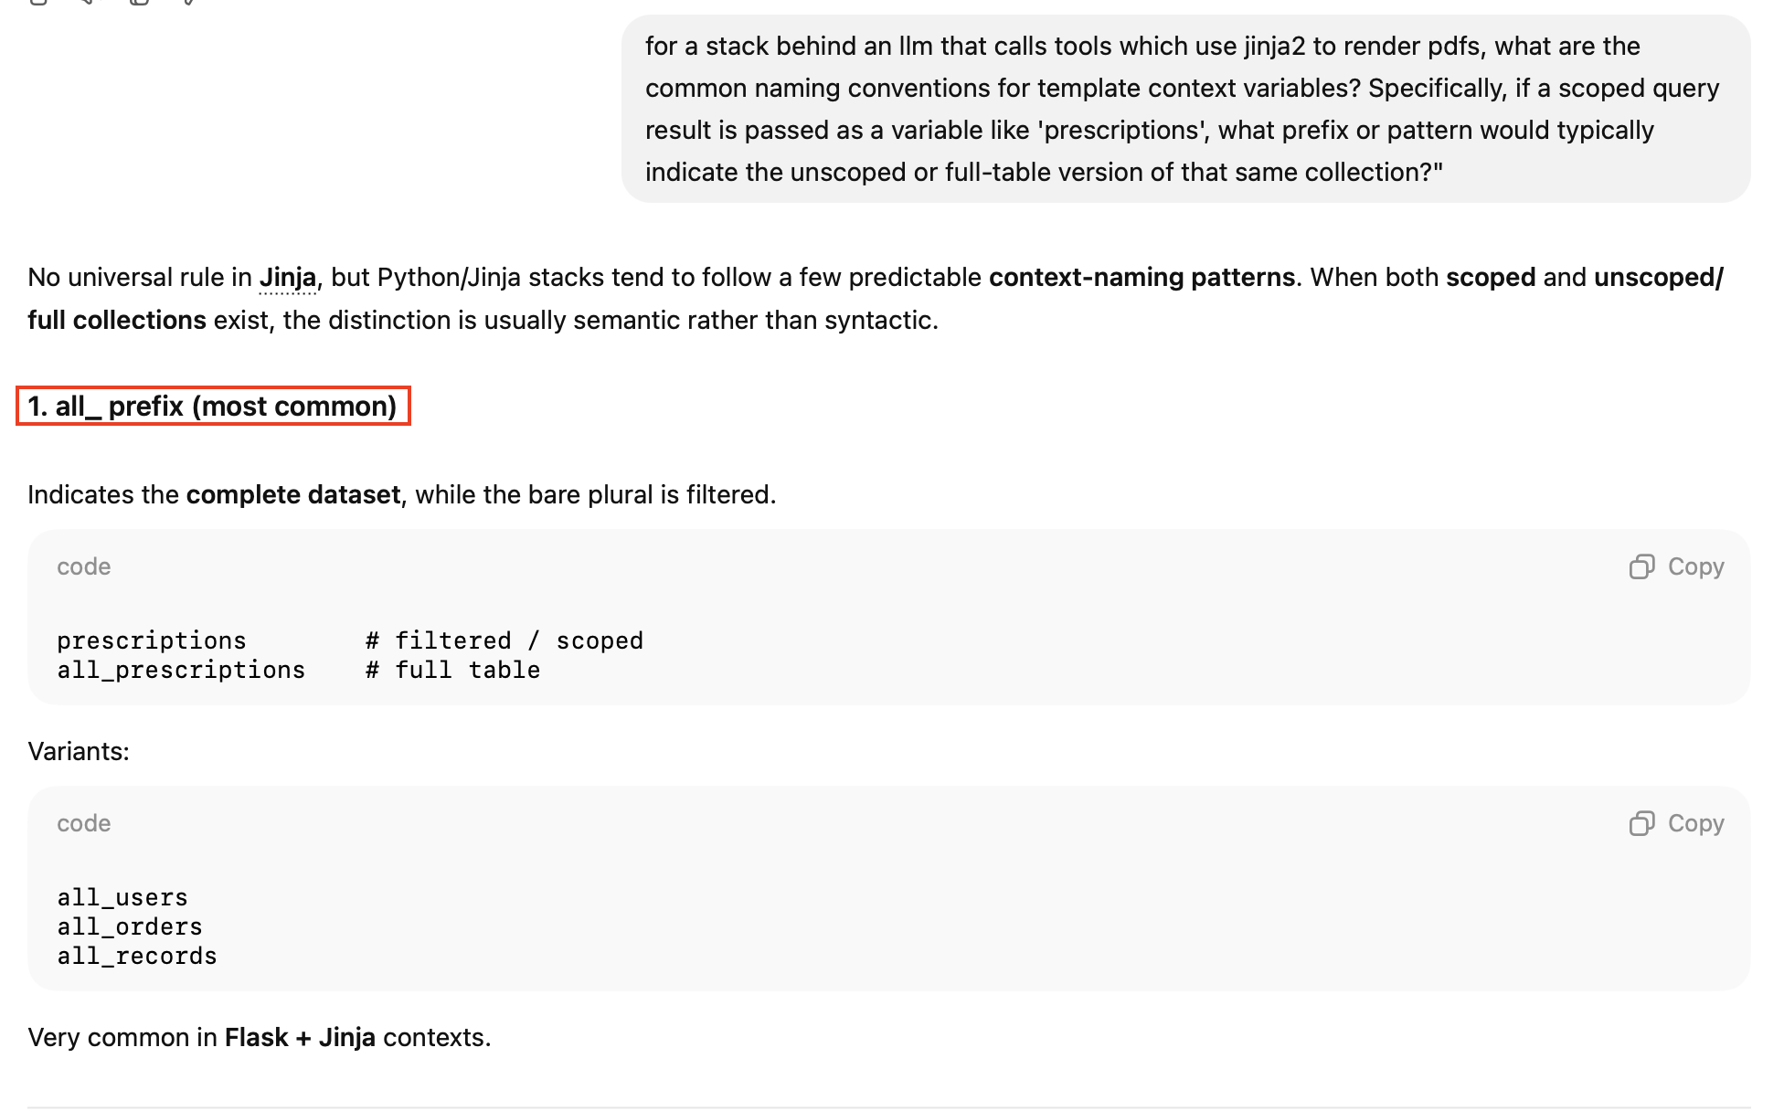Screen dimensions: 1784x1111
Task: Select the Flask + Jinja bold text
Action: (301, 1037)
